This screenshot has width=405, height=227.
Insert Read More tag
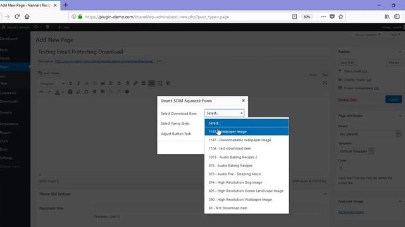pyautogui.click(x=144, y=83)
